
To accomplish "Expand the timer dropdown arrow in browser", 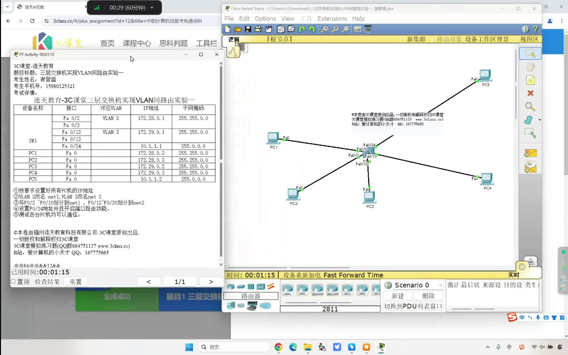I will click(152, 8).
